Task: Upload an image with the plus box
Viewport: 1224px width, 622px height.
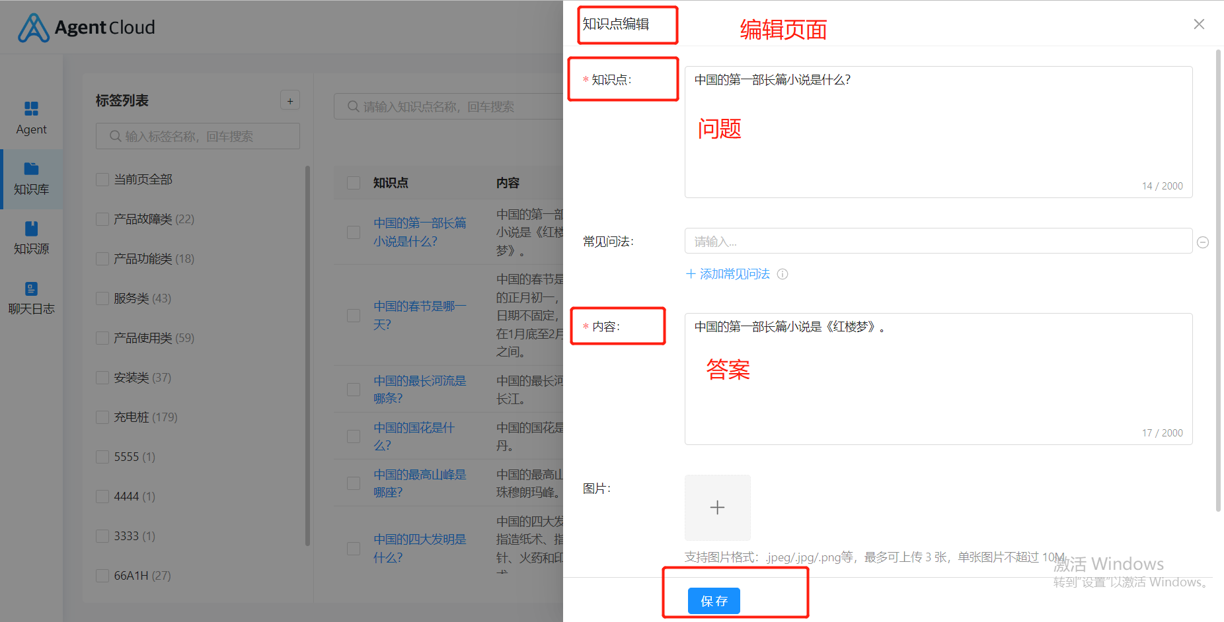Action: [x=718, y=508]
